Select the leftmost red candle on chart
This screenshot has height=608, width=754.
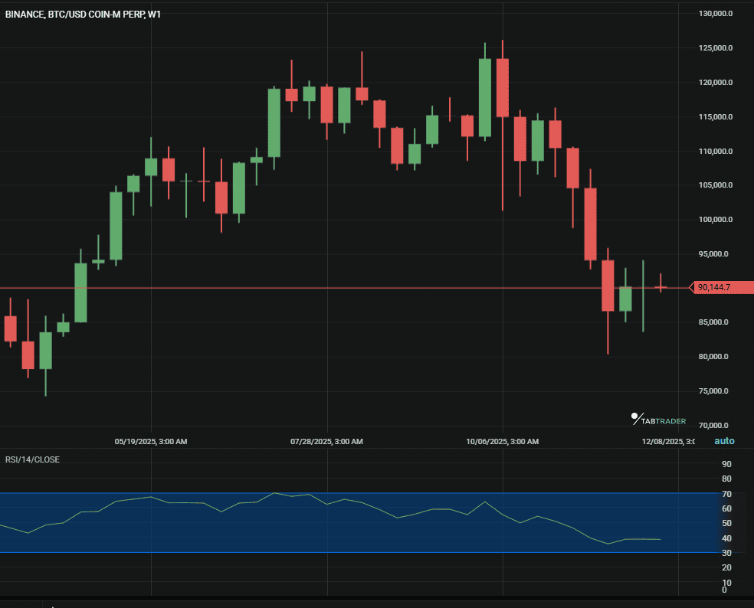[x=10, y=329]
